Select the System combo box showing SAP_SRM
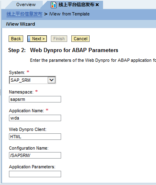The image size is (156, 185). [33, 80]
